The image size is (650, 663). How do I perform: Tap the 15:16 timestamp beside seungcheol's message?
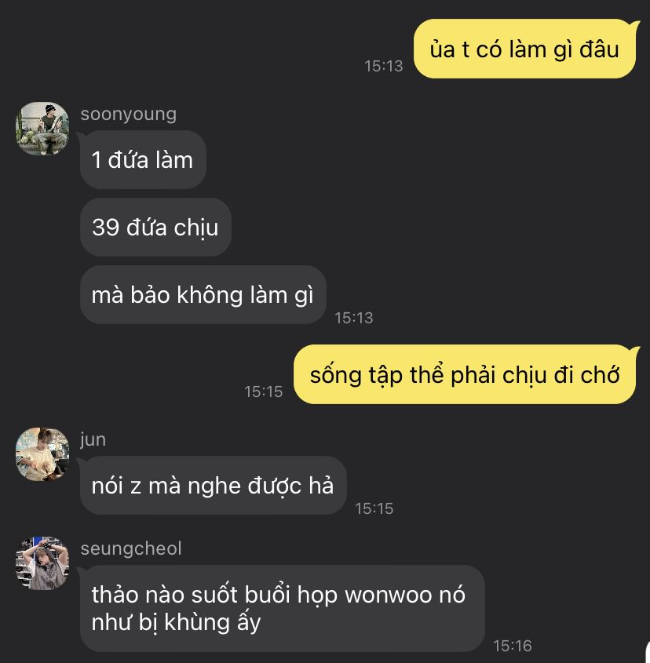click(x=513, y=646)
